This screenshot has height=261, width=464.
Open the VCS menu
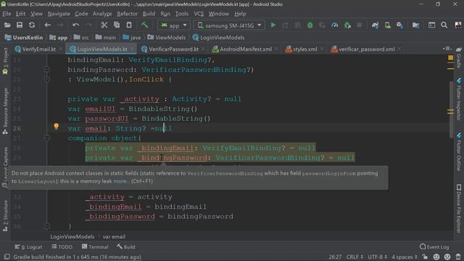click(x=199, y=14)
